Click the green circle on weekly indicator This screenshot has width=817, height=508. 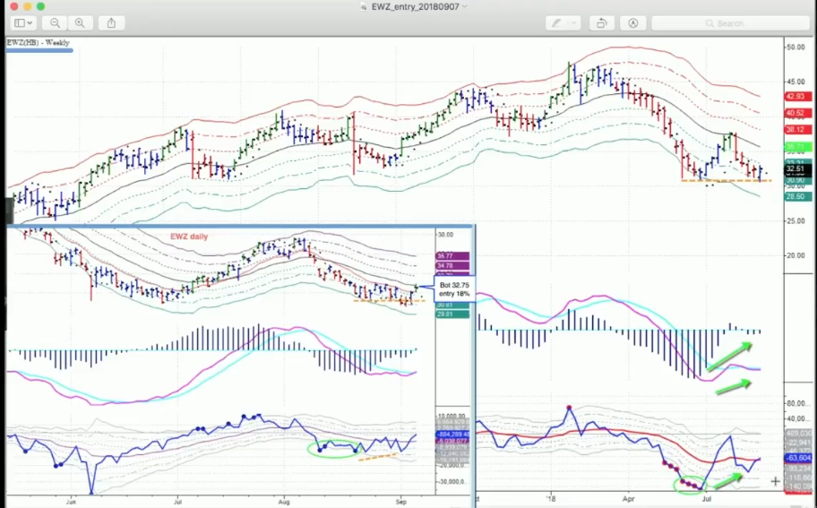(690, 485)
